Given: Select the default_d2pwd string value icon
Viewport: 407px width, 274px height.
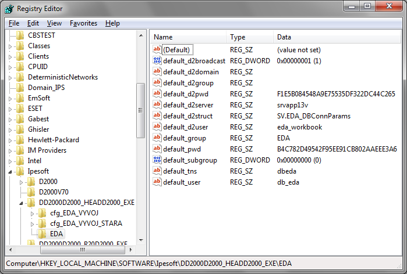Looking at the screenshot, I should point(157,94).
